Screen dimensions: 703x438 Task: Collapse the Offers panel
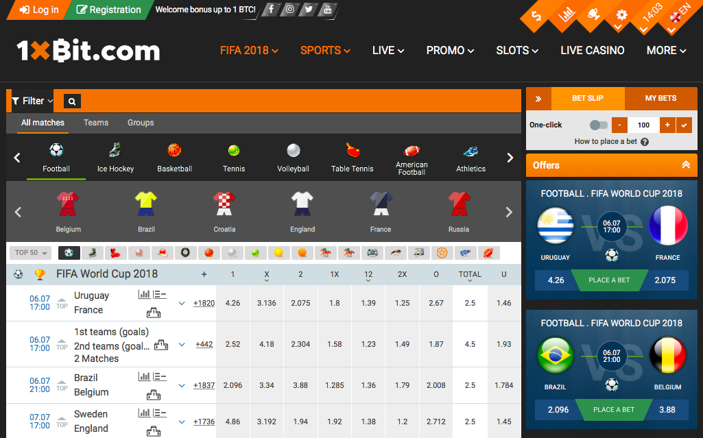pyautogui.click(x=686, y=165)
